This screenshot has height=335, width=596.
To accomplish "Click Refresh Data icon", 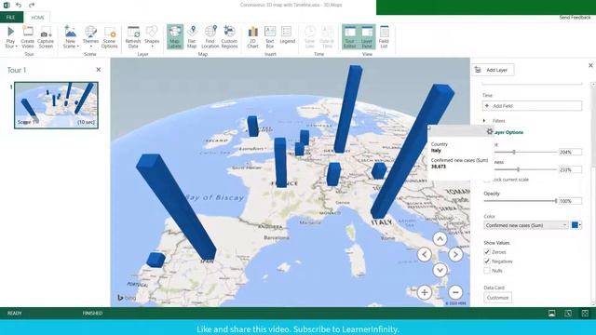I will click(x=133, y=37).
